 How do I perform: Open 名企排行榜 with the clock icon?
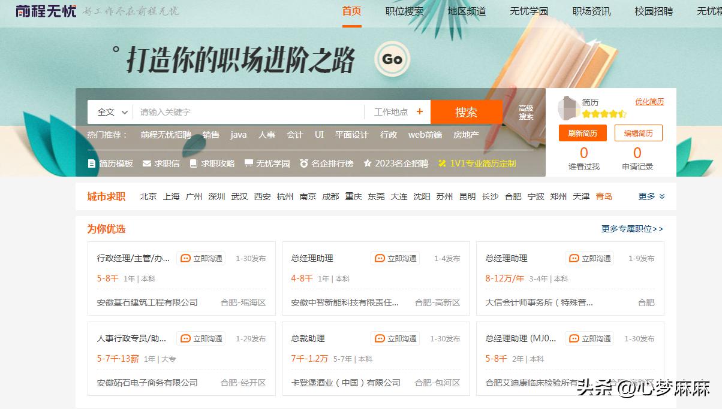coord(305,162)
